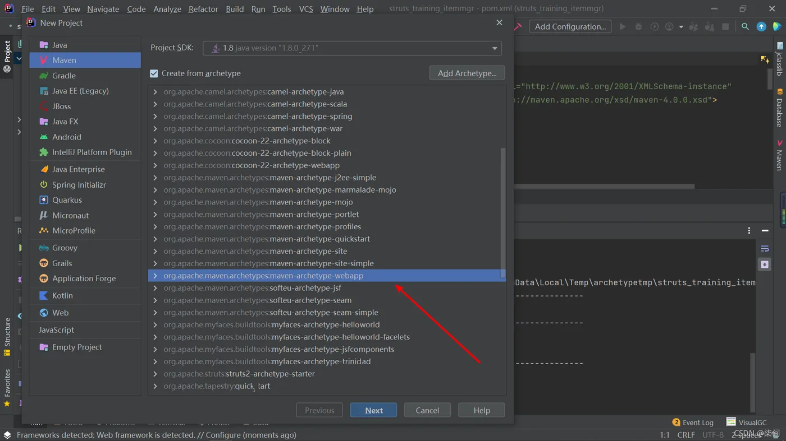Pick Quarkus project generator

pos(85,200)
